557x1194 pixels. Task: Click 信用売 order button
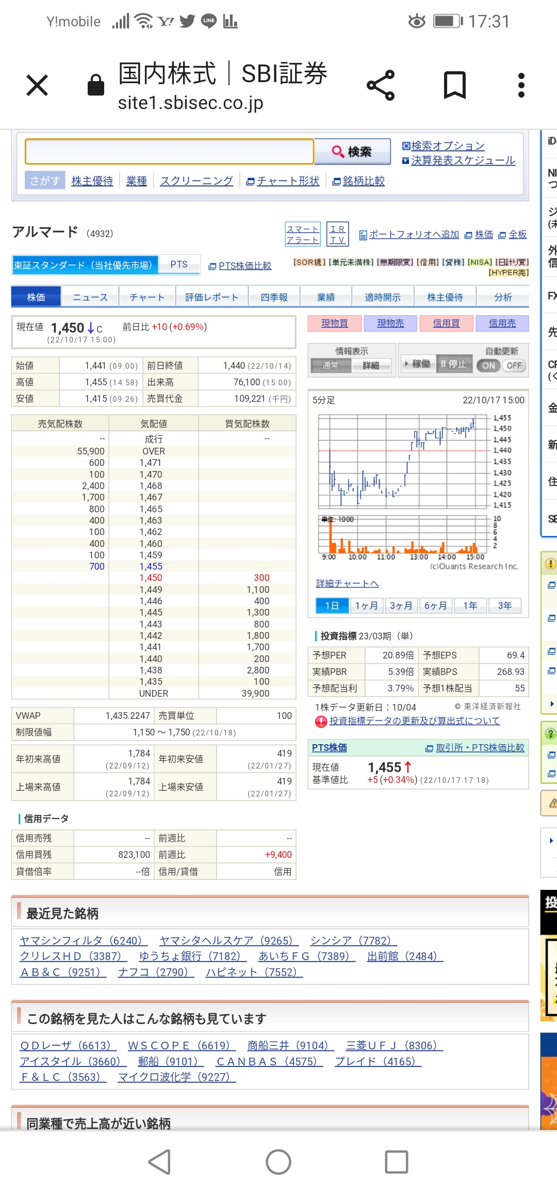pyautogui.click(x=502, y=323)
